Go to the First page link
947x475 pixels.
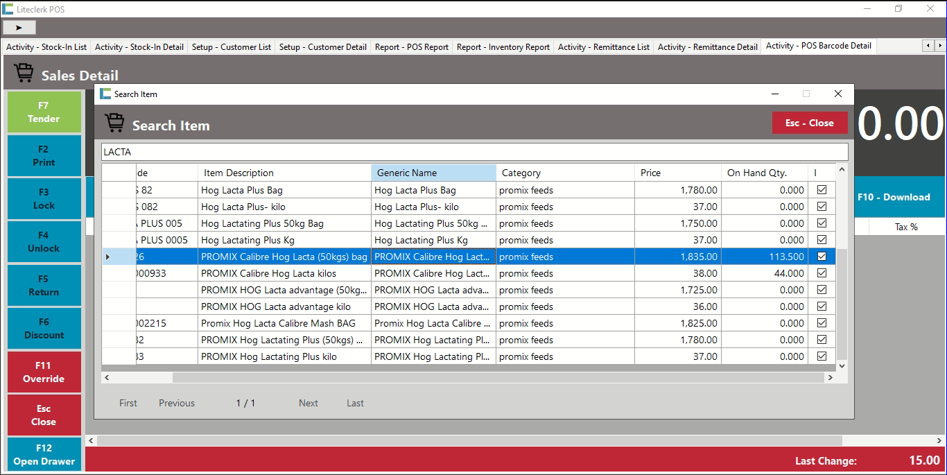[128, 403]
